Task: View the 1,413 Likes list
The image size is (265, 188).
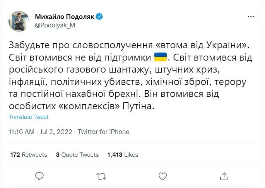Action: [x=122, y=154]
